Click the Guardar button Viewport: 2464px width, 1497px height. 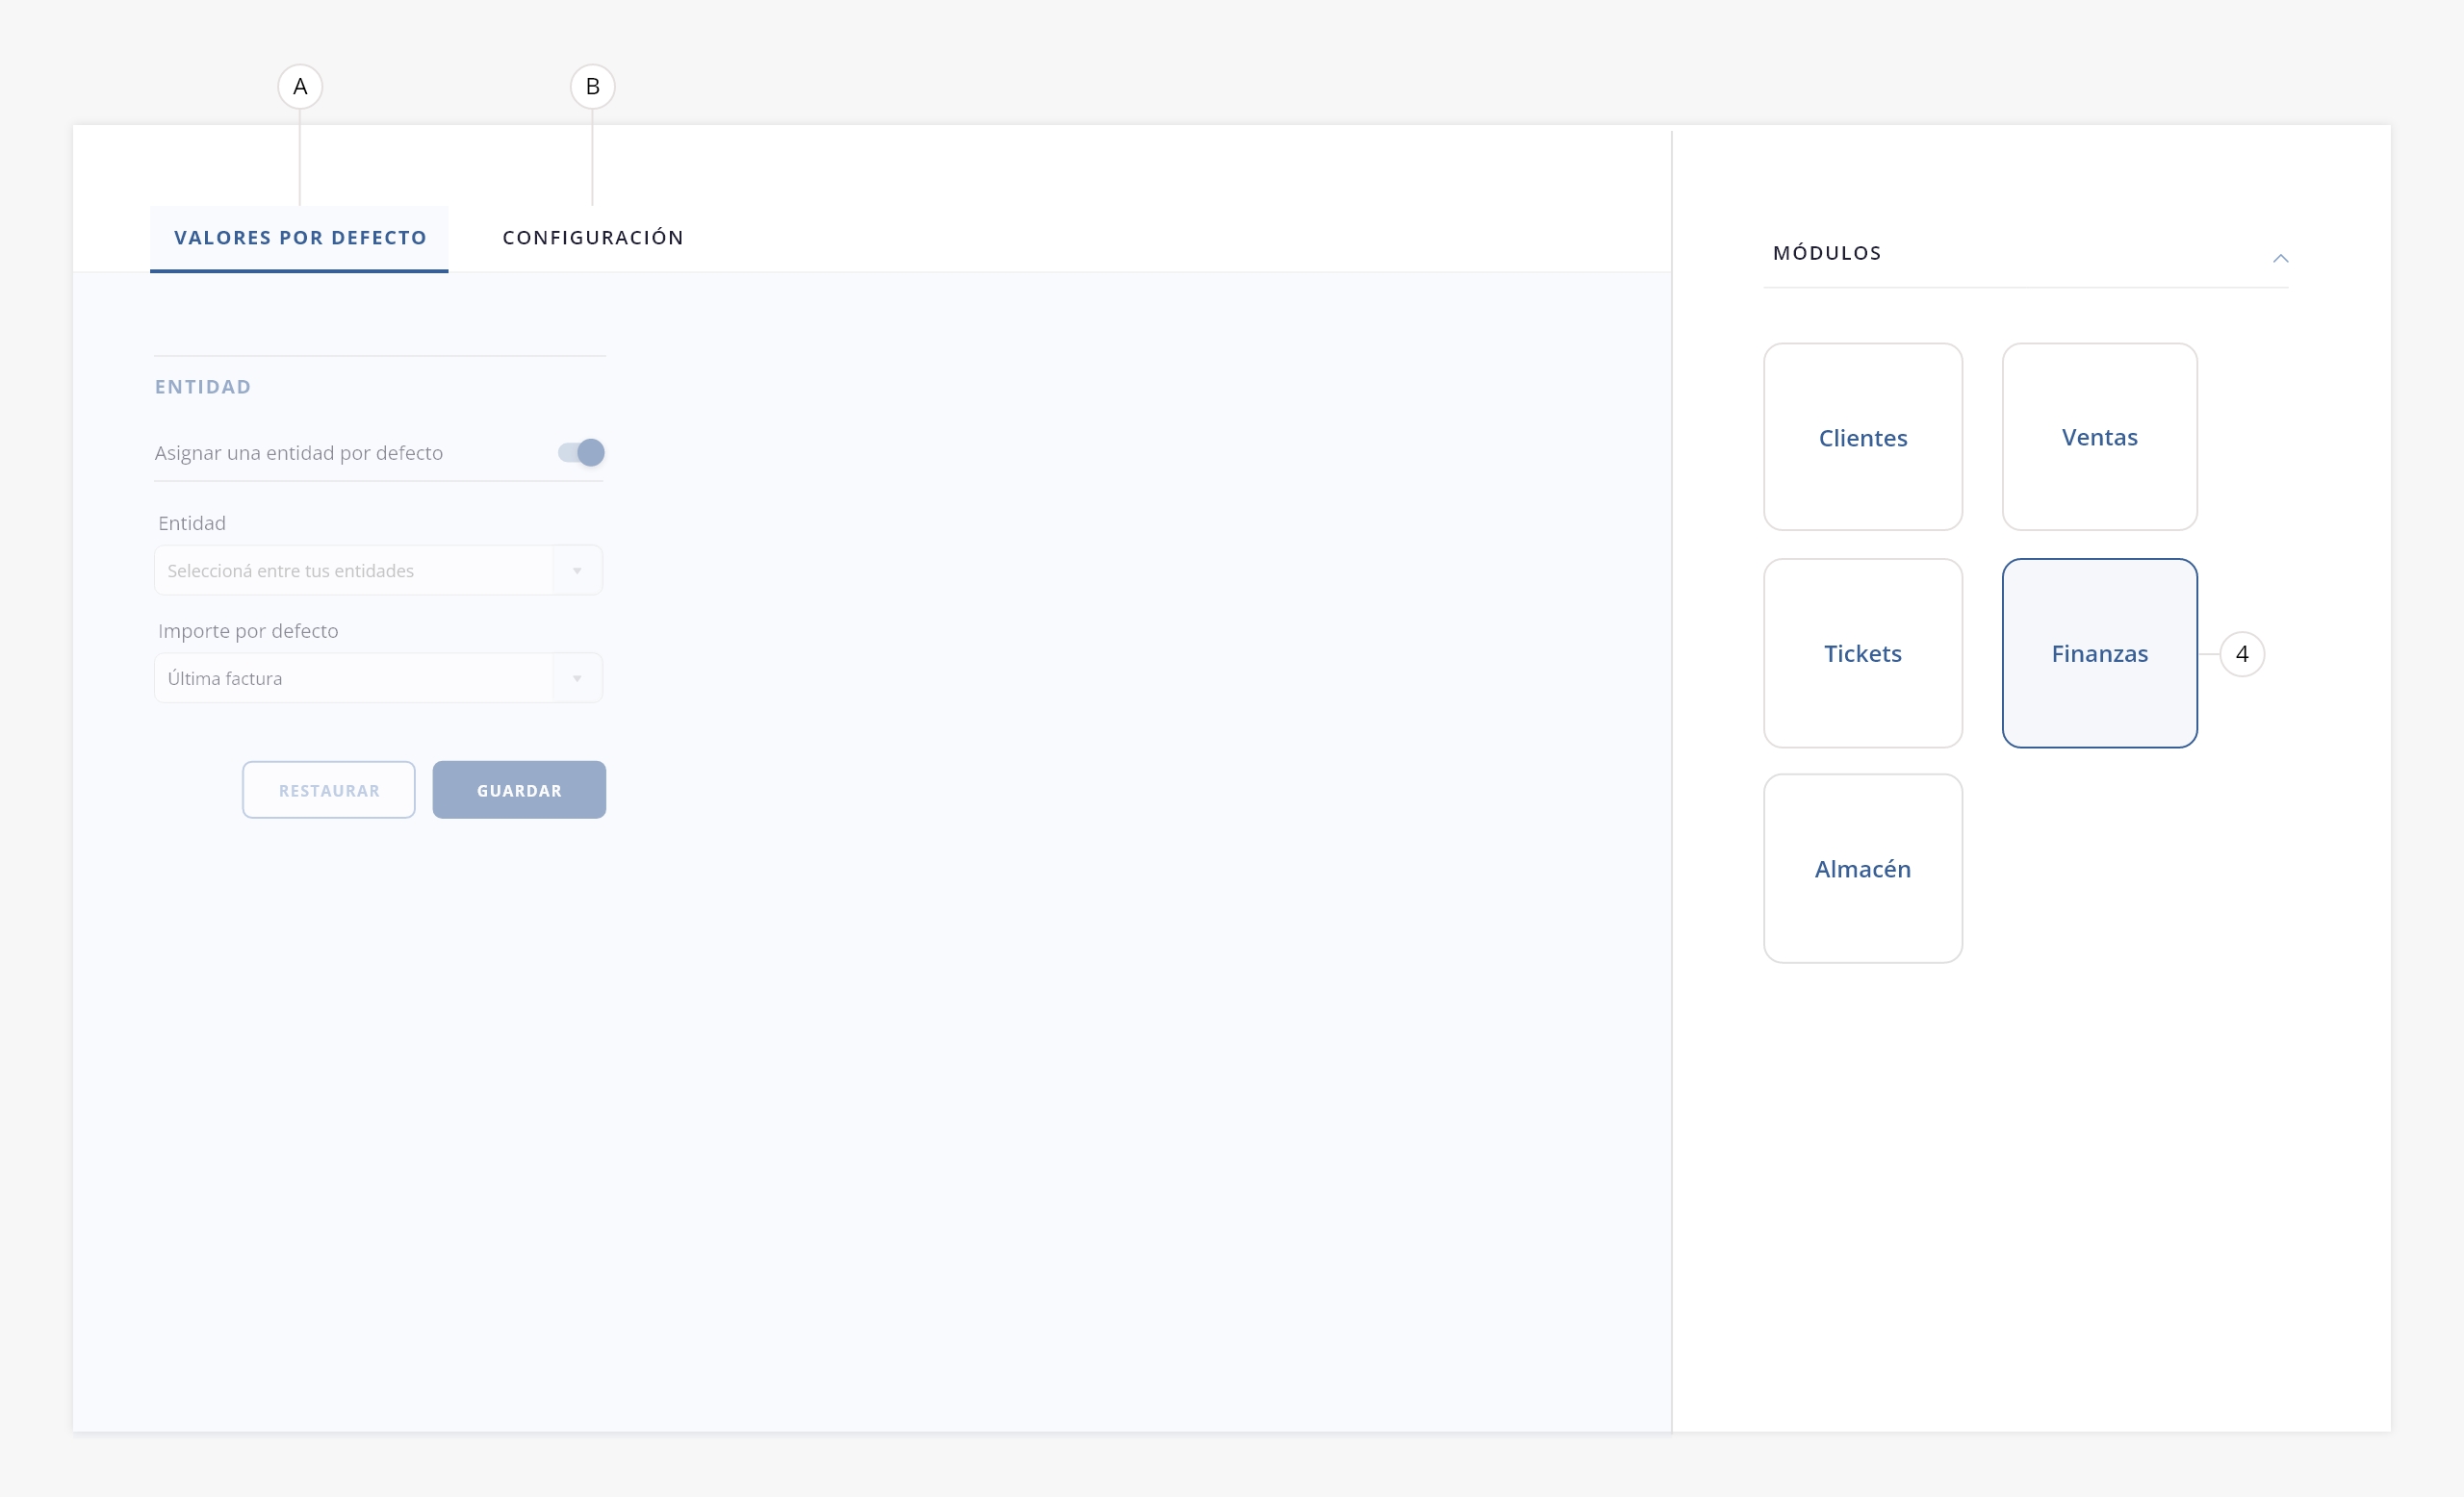click(519, 791)
